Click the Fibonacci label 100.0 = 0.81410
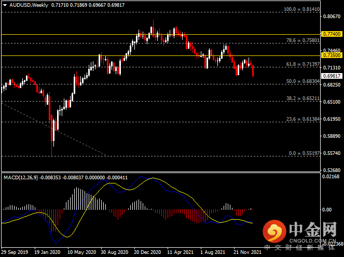This screenshot has height=257, width=344. tap(301, 9)
